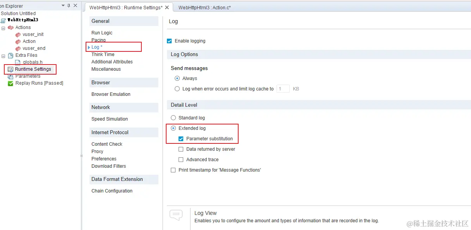Open the Proxy settings page
The image size is (471, 230).
pos(97,152)
